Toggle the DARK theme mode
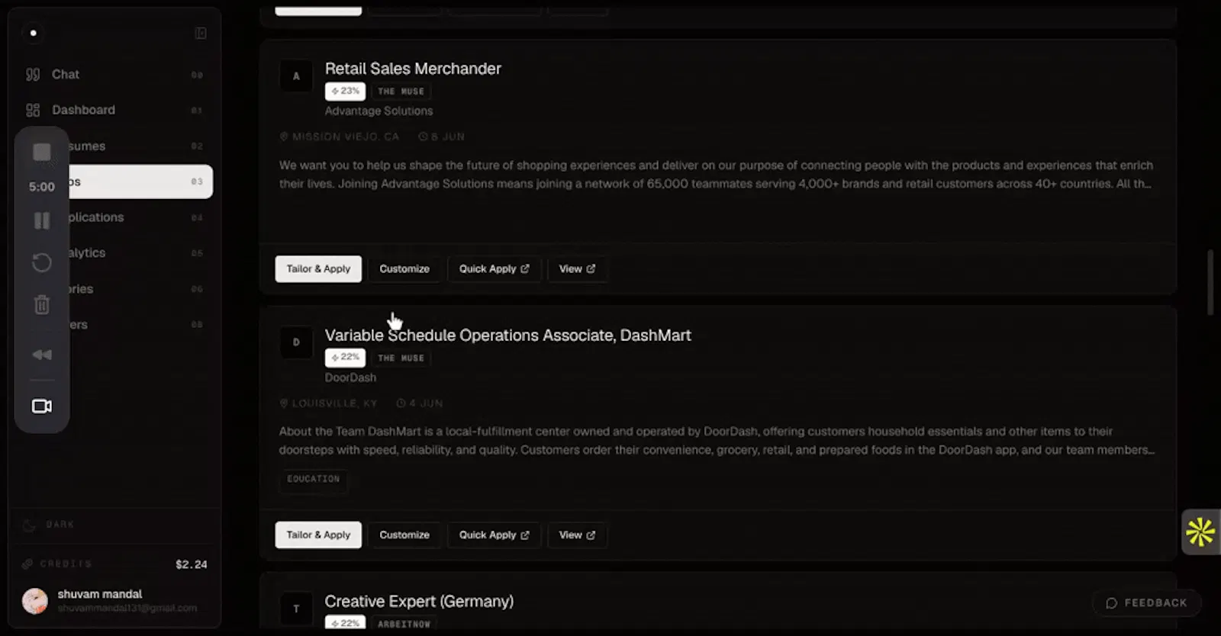The width and height of the screenshot is (1221, 636). [49, 525]
